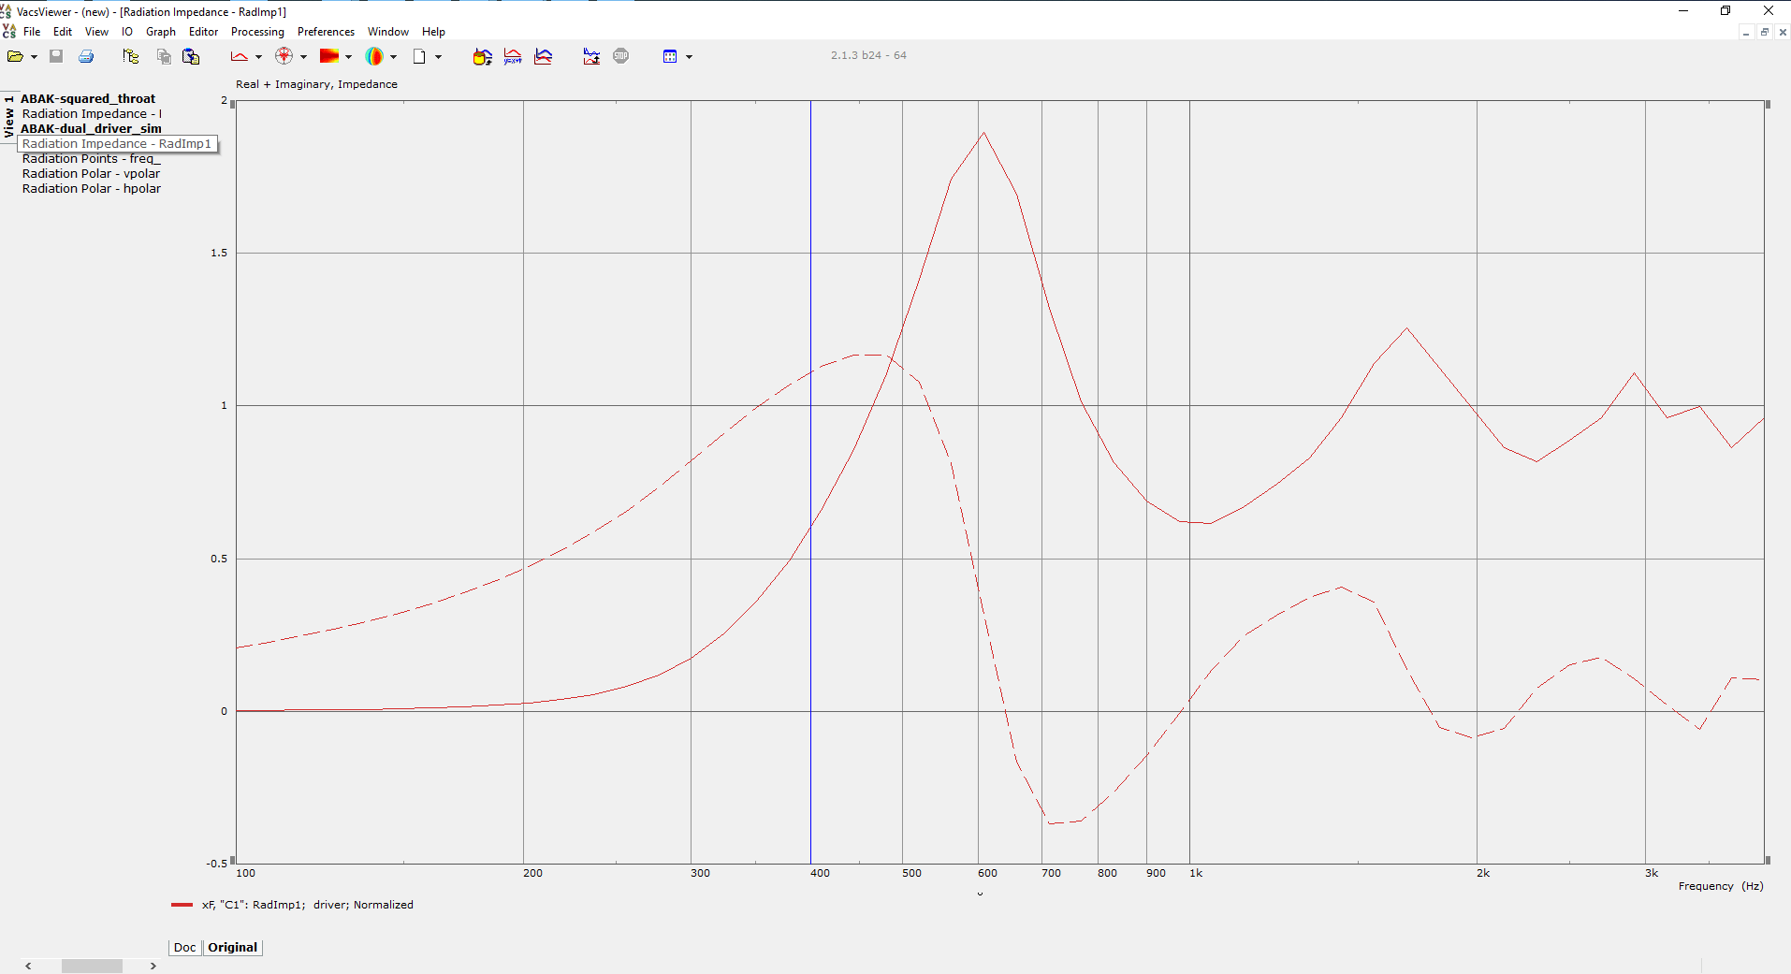Click the stacked graphs export icon
This screenshot has height=974, width=1791.
591,57
